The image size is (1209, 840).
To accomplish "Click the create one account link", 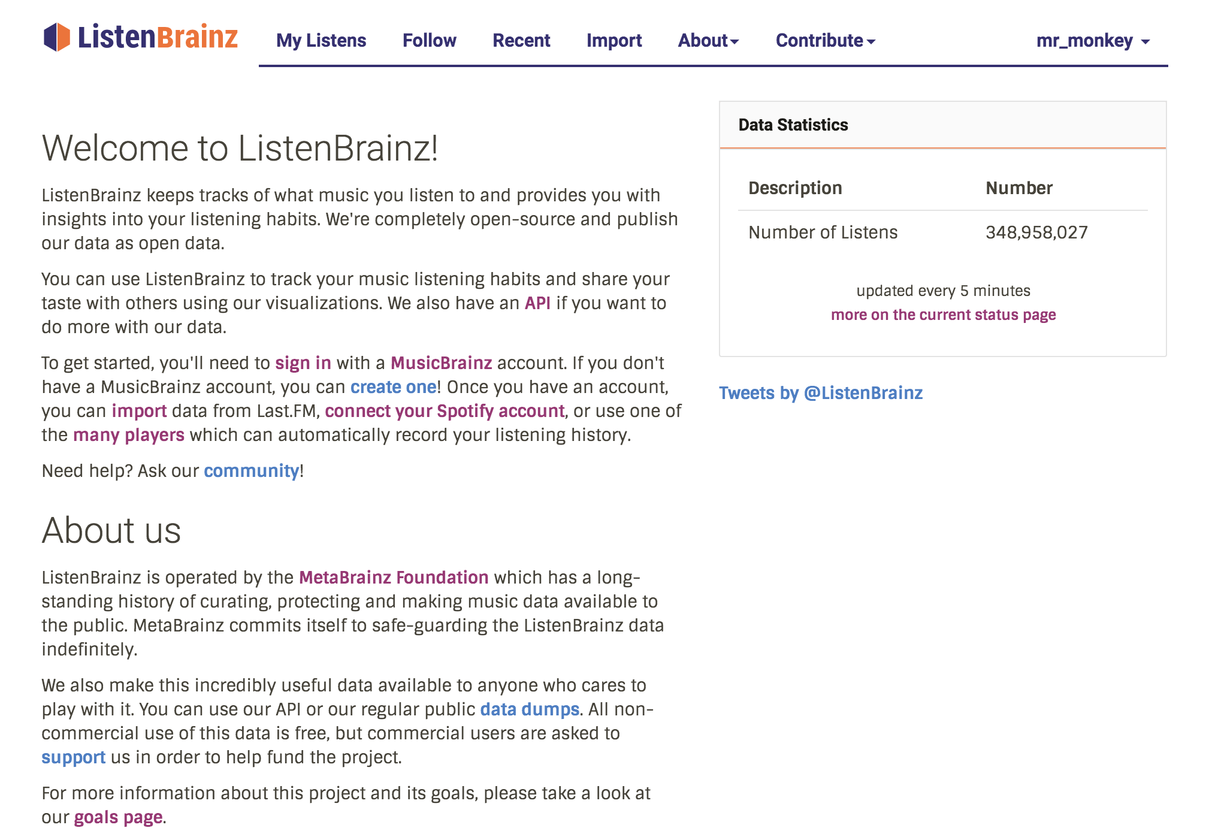I will [394, 387].
